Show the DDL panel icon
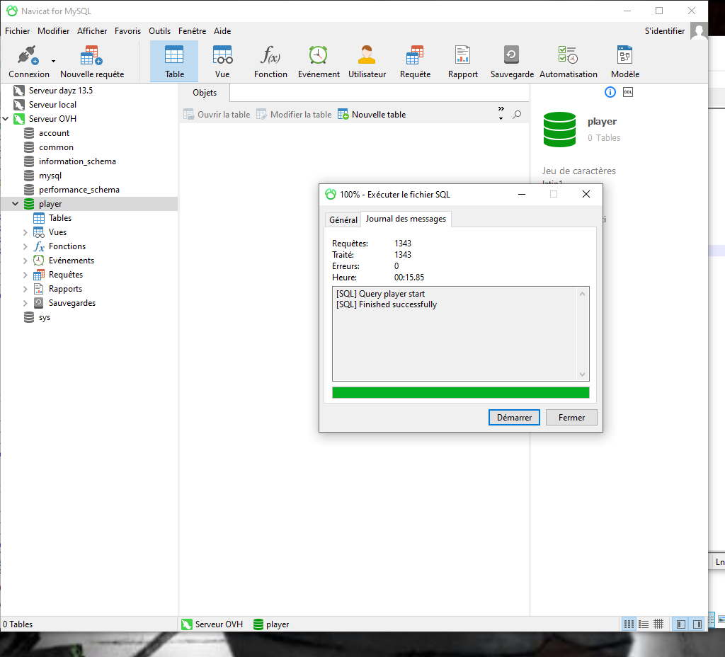 click(628, 92)
